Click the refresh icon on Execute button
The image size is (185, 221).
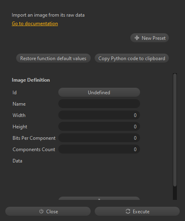coord(128,211)
